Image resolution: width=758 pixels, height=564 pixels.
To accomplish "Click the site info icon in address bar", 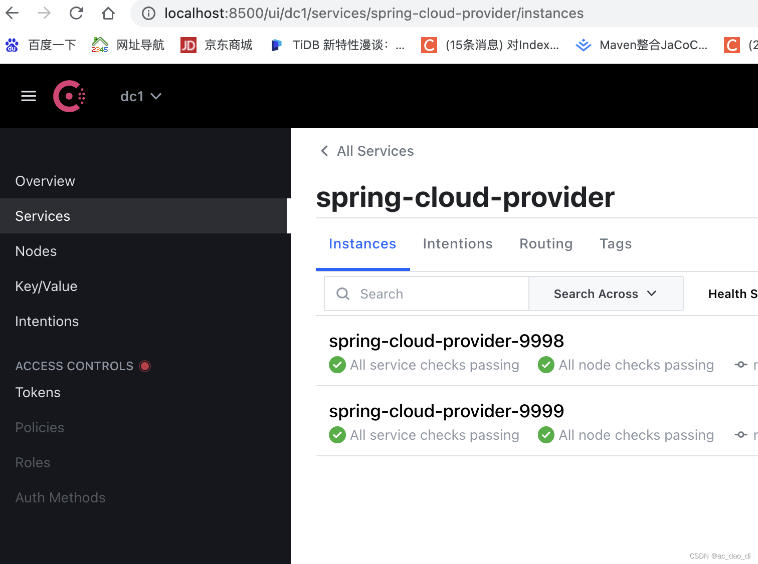I will 149,13.
